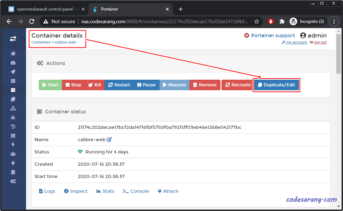
Task: Remove the container
Action: 205,85
